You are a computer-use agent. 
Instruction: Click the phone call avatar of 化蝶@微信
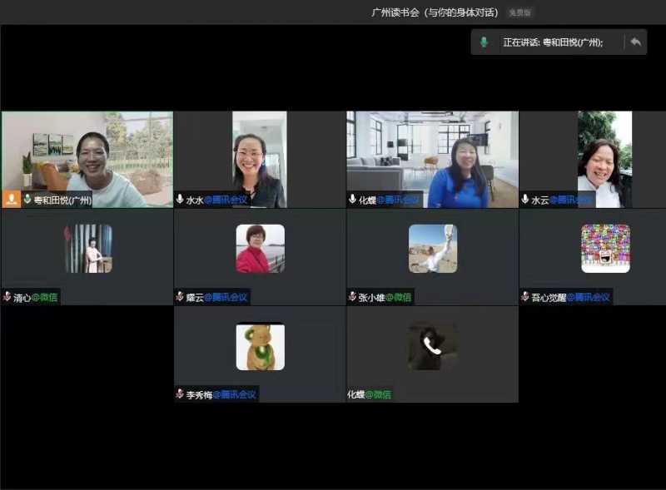tap(432, 347)
